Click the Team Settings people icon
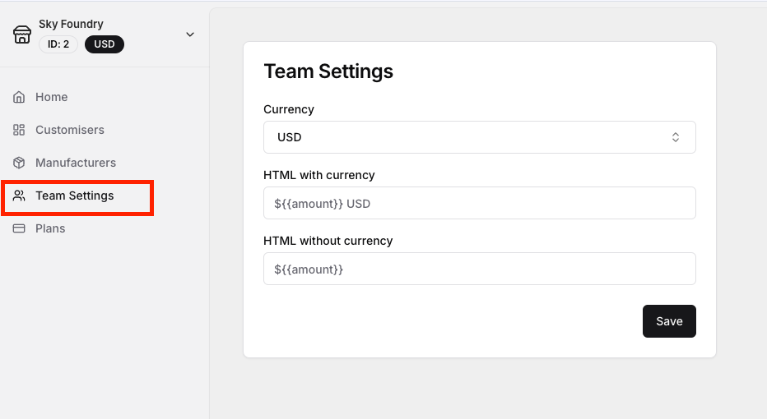Viewport: 767px width, 419px height. tap(19, 196)
